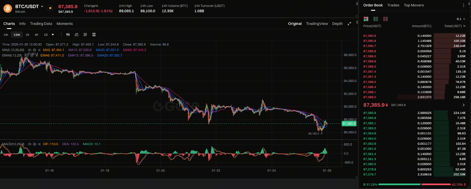Screen dimensions: 471x189
Task: Open the Moments tab
Action: pyautogui.click(x=64, y=24)
